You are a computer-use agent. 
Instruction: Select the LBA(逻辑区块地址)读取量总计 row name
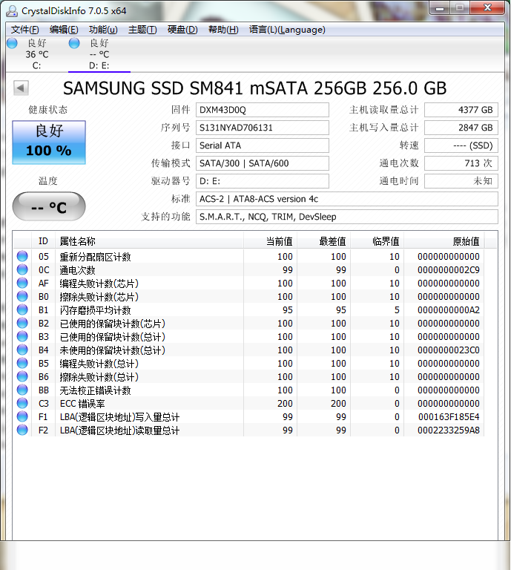120,430
